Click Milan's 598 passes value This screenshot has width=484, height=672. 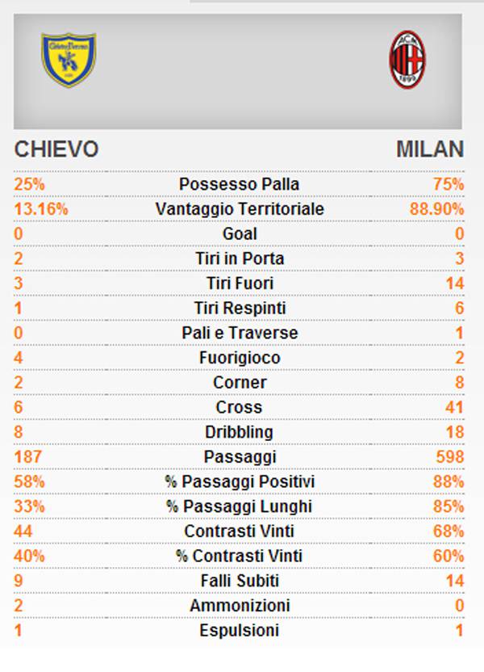pyautogui.click(x=449, y=457)
